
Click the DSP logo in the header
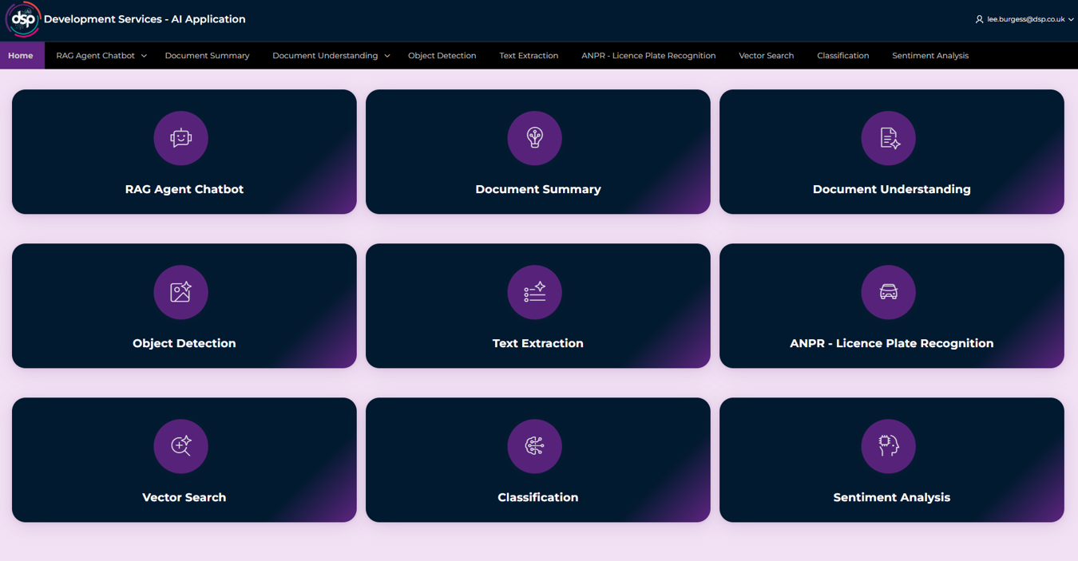tap(22, 20)
